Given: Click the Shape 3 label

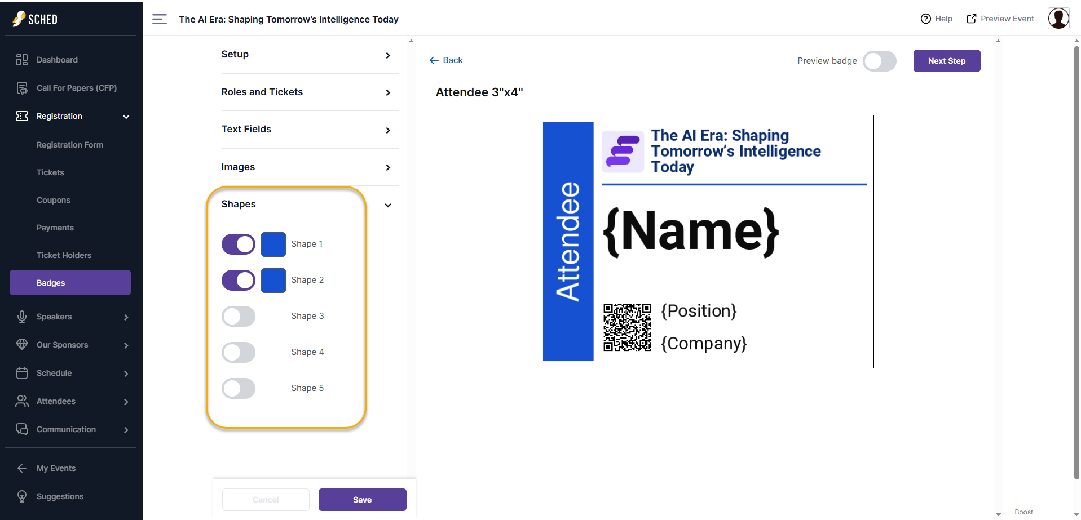Looking at the screenshot, I should click(x=307, y=316).
